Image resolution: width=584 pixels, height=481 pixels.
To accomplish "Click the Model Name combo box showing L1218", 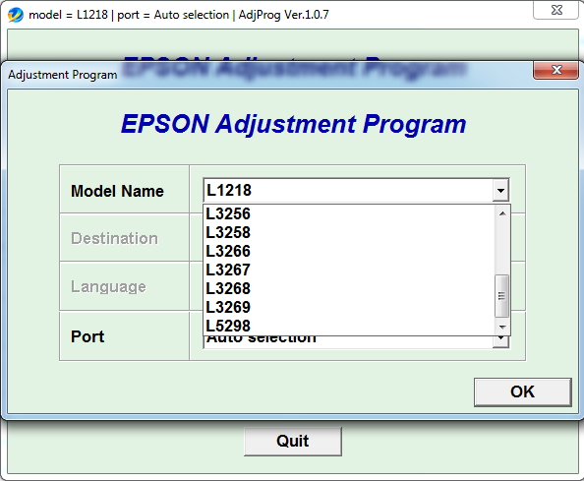I will point(356,191).
